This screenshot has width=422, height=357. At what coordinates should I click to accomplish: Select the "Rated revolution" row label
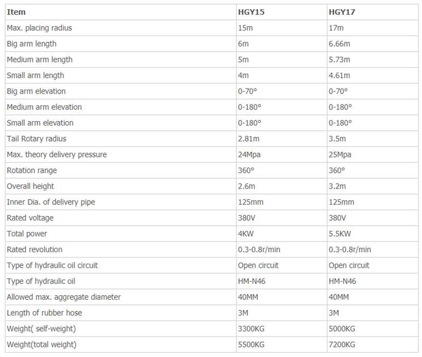[35, 250]
